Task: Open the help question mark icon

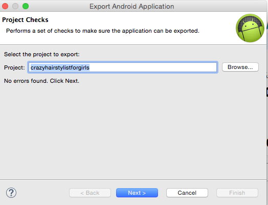Action: tap(11, 193)
